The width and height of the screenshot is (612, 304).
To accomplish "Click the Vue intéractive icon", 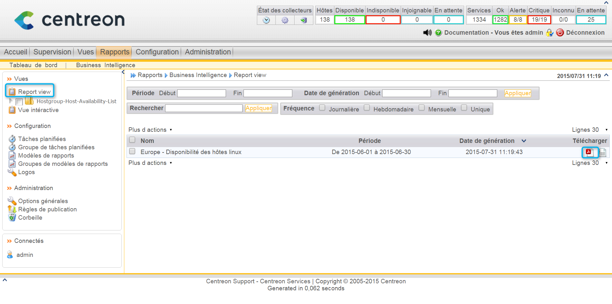I will (x=12, y=110).
